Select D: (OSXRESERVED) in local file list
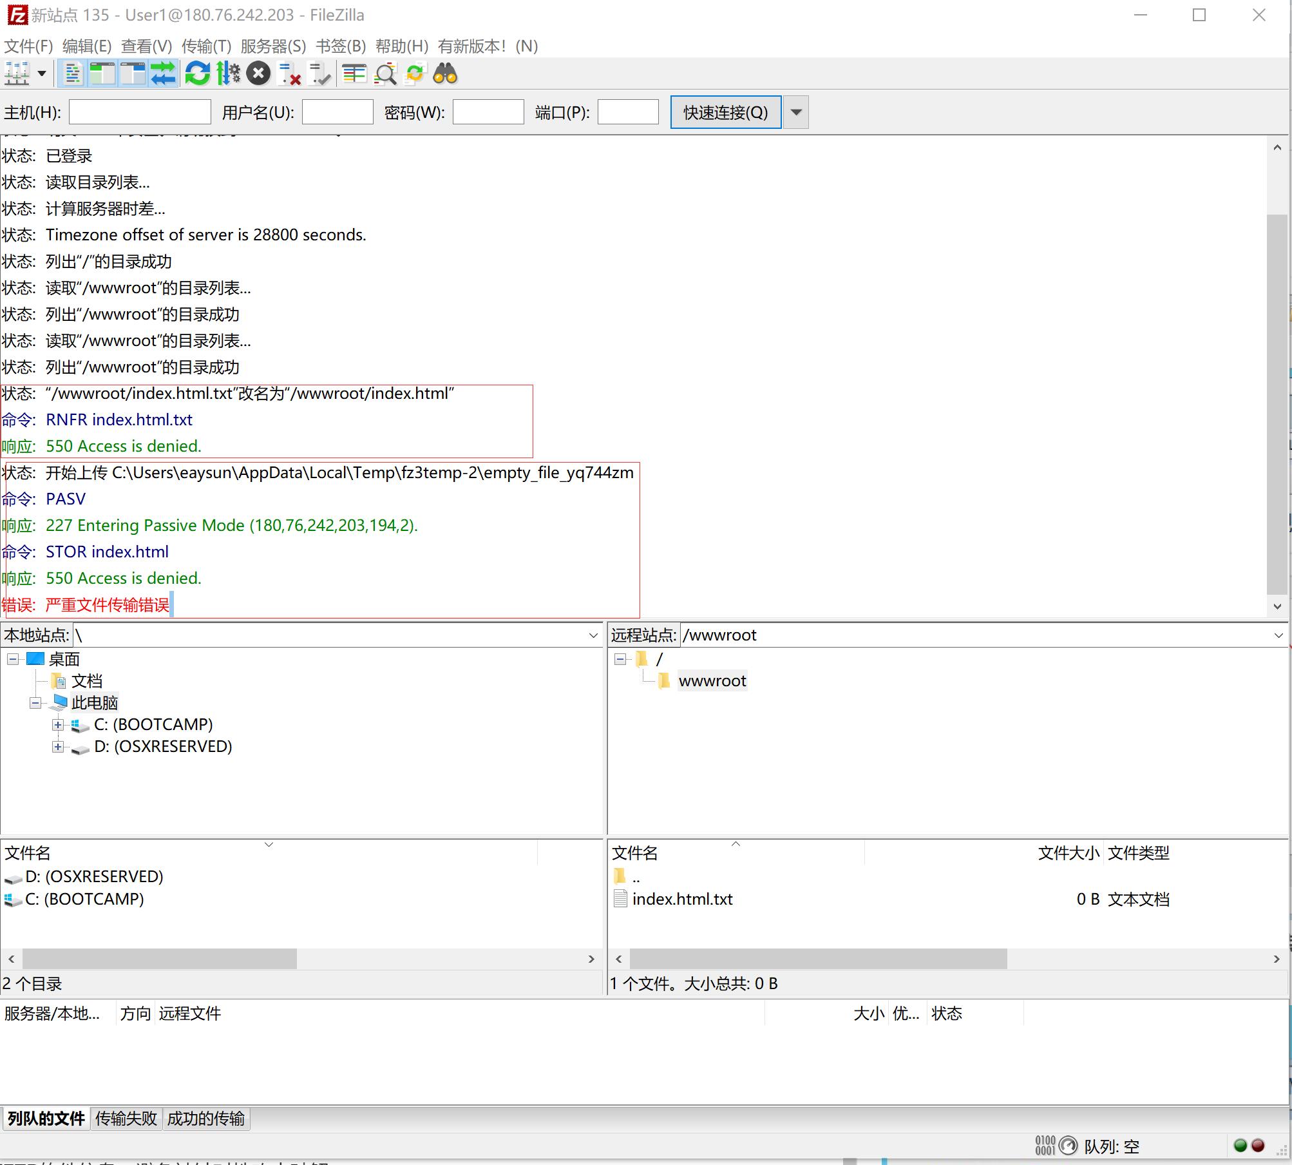The image size is (1292, 1165). pyautogui.click(x=94, y=877)
